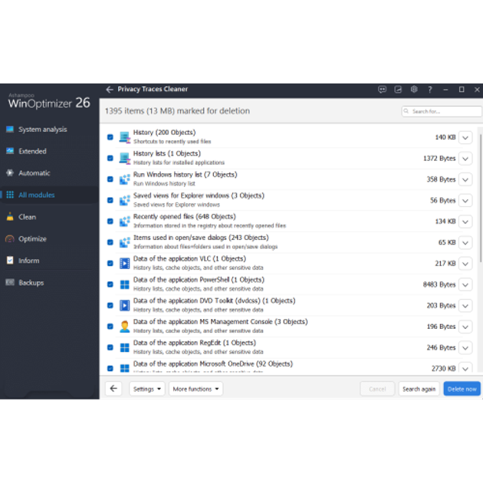The width and height of the screenshot is (483, 483).
Task: Click the System analysis monitor icon
Action: (x=10, y=129)
